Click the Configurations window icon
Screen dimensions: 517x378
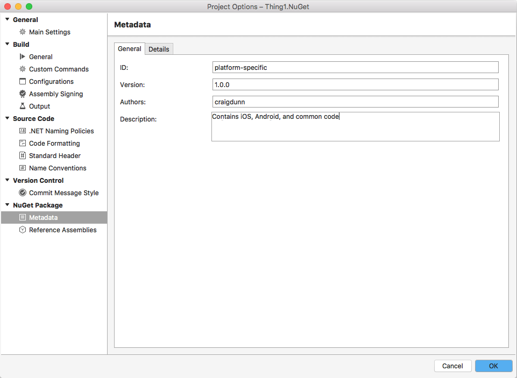click(23, 82)
